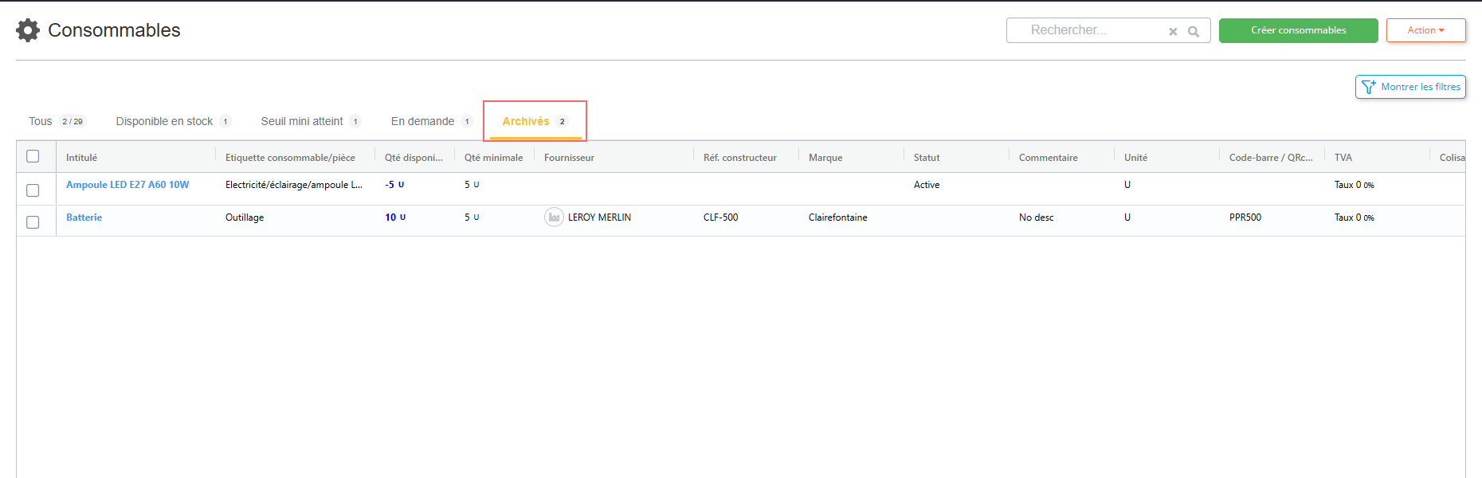Click the filter funnel icon
Image resolution: width=1482 pixels, height=478 pixels.
1368,87
